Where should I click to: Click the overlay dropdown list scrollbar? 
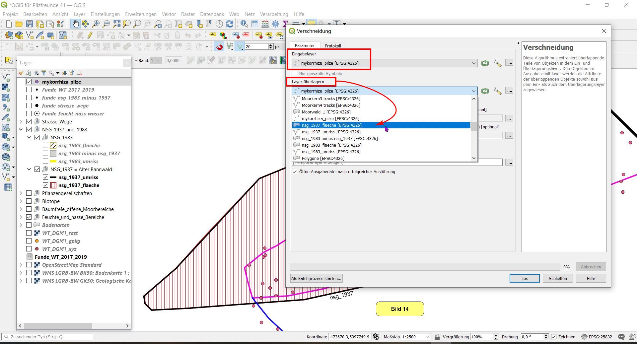click(474, 127)
